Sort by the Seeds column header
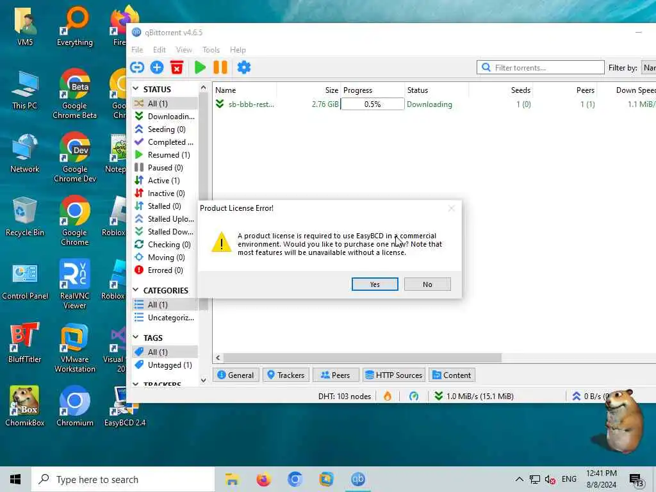 tap(501, 90)
